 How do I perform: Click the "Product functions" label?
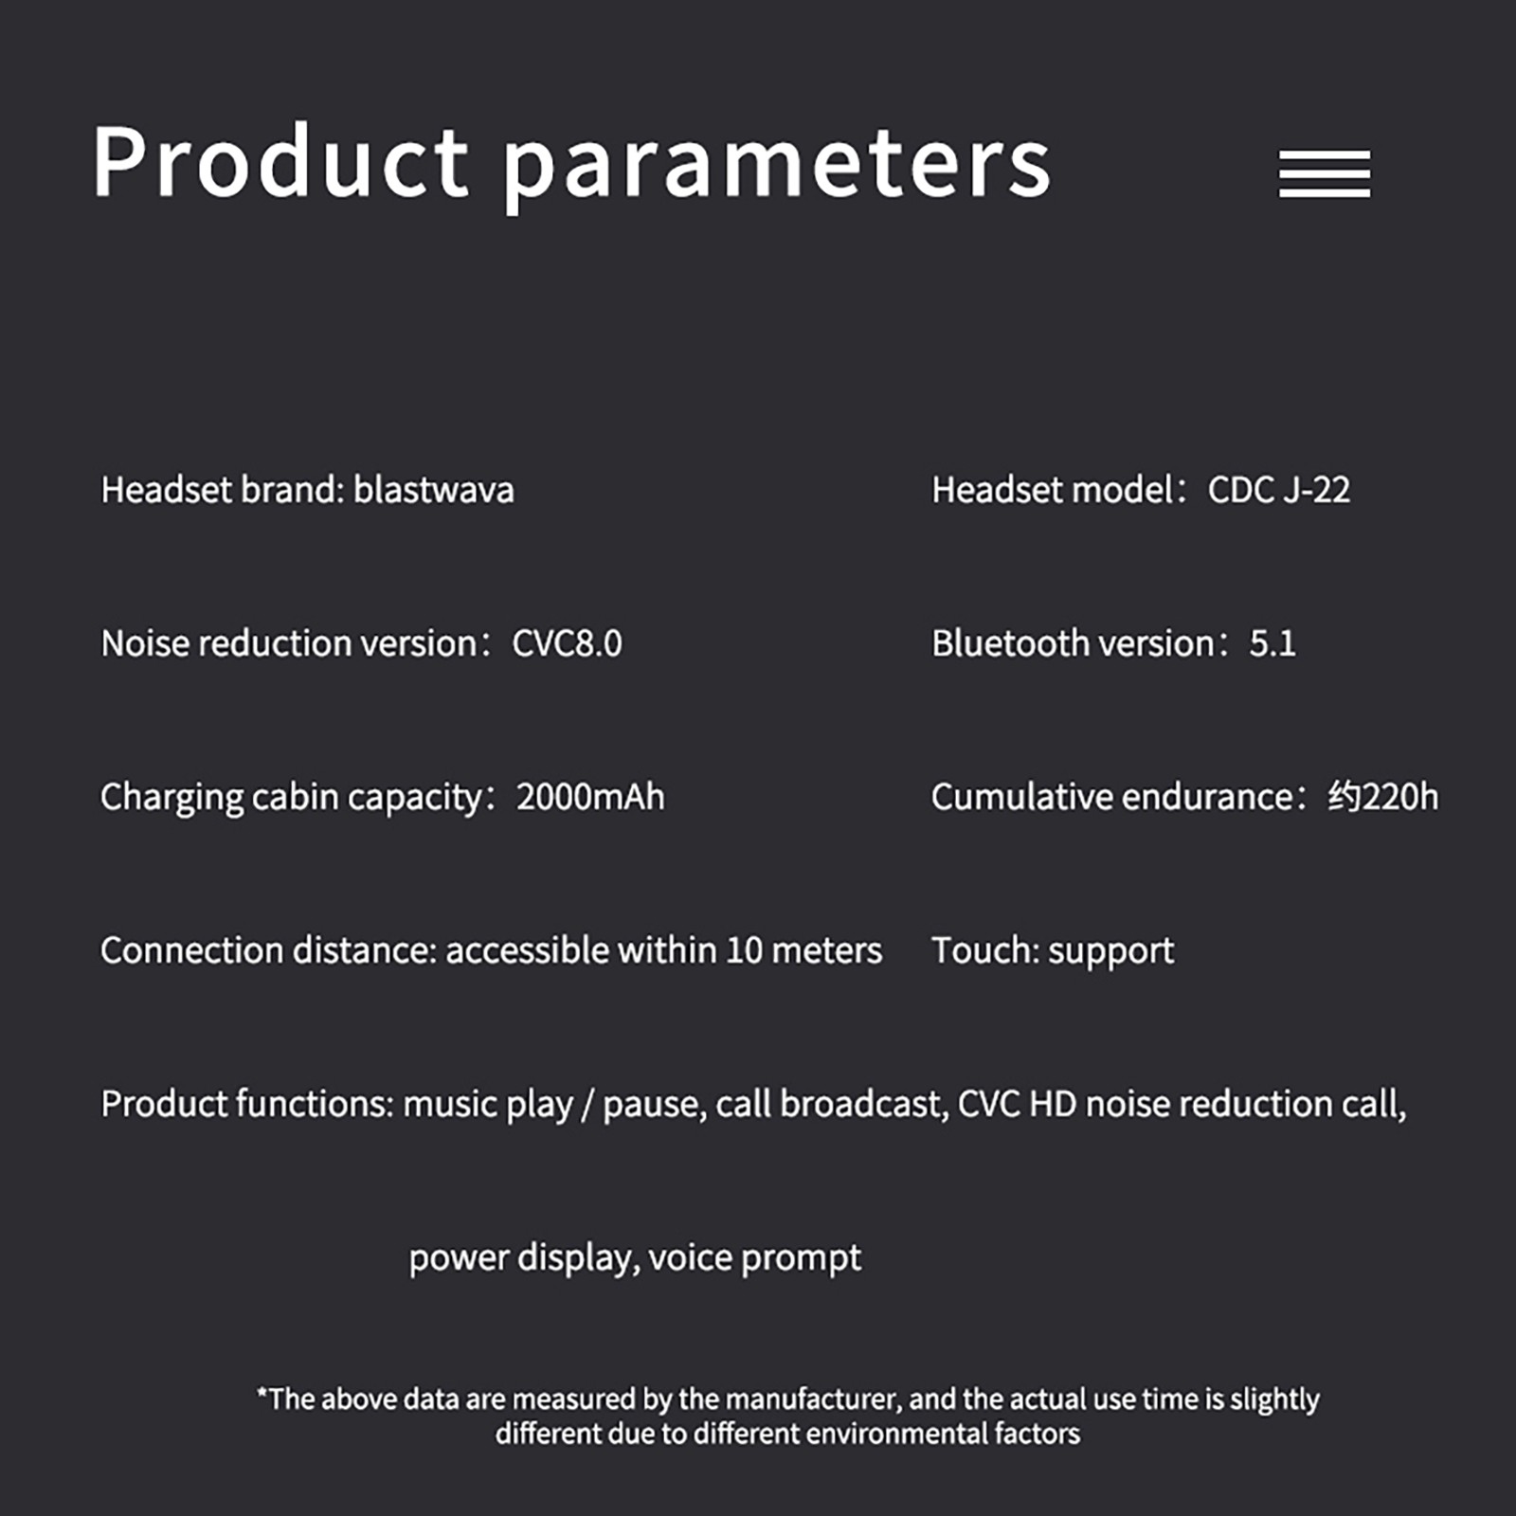point(246,1104)
